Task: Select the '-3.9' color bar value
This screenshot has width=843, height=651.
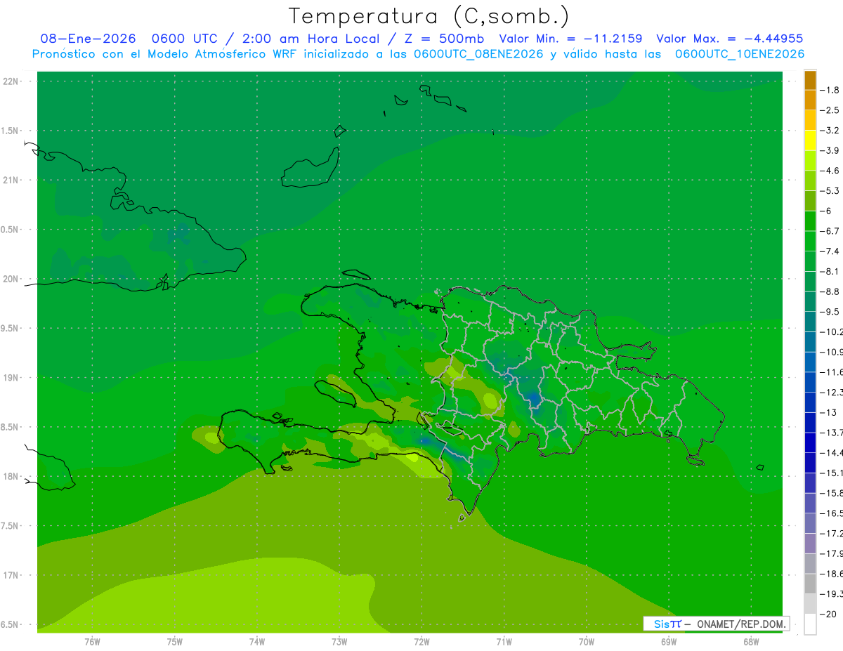Action: tap(830, 150)
